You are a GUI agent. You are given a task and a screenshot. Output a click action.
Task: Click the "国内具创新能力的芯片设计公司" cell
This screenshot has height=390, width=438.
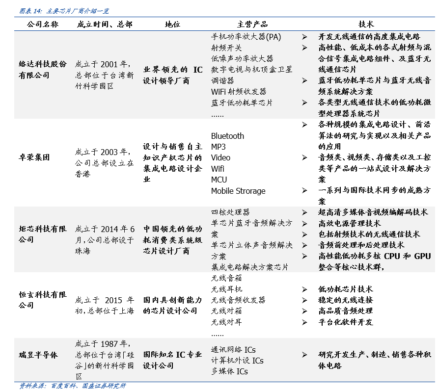pos(173,306)
